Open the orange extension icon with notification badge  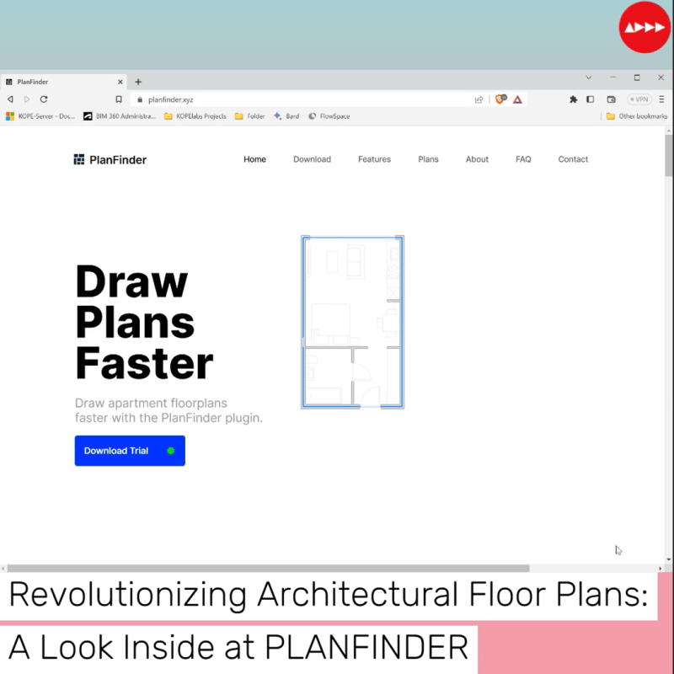(x=499, y=99)
